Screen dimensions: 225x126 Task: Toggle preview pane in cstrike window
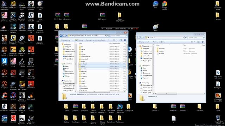point(121,40)
